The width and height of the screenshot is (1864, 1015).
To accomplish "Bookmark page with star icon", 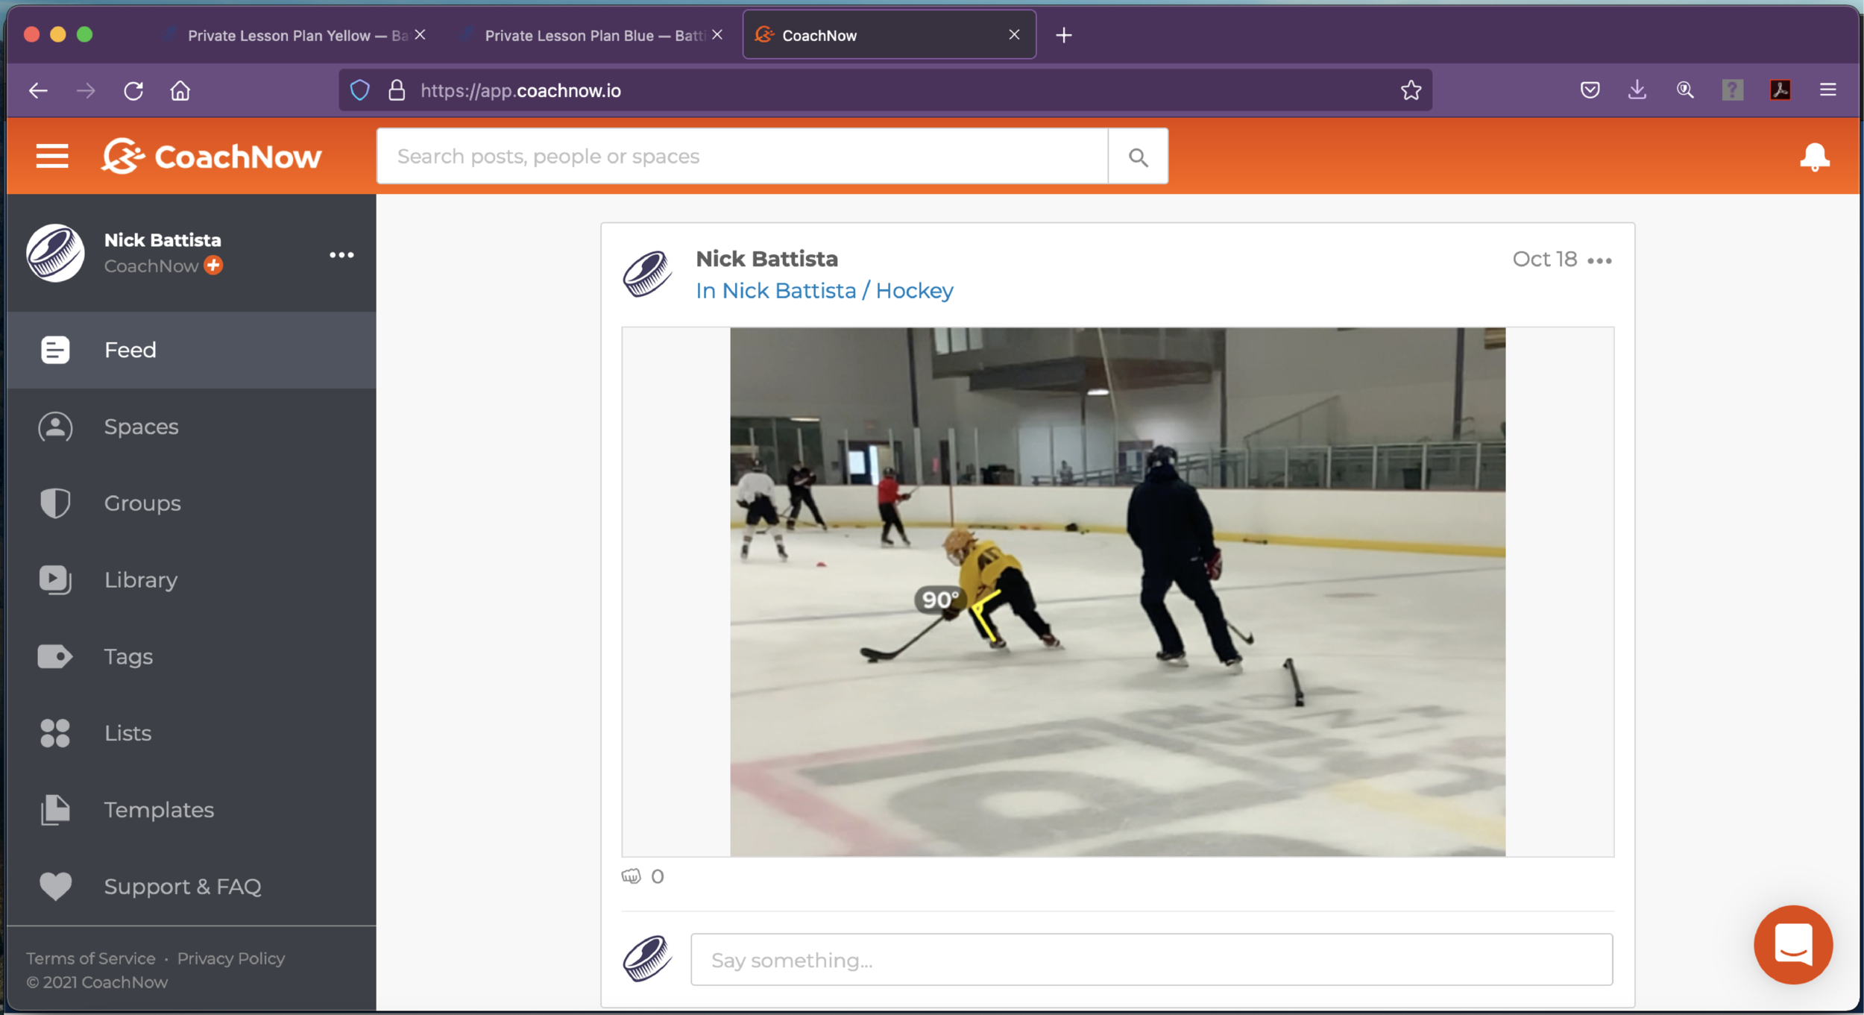I will point(1411,91).
